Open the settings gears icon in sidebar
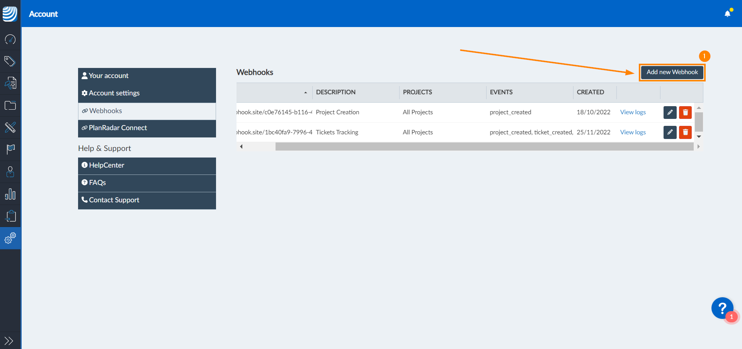This screenshot has height=349, width=742. (x=10, y=238)
